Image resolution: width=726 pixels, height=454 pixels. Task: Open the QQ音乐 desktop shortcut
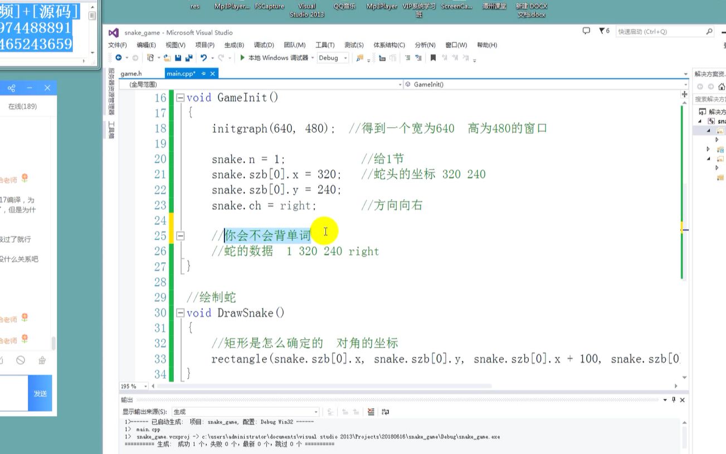tap(344, 6)
